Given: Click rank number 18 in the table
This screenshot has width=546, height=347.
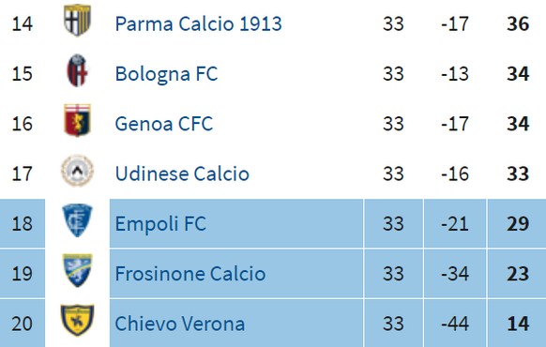Looking at the screenshot, I should [23, 223].
